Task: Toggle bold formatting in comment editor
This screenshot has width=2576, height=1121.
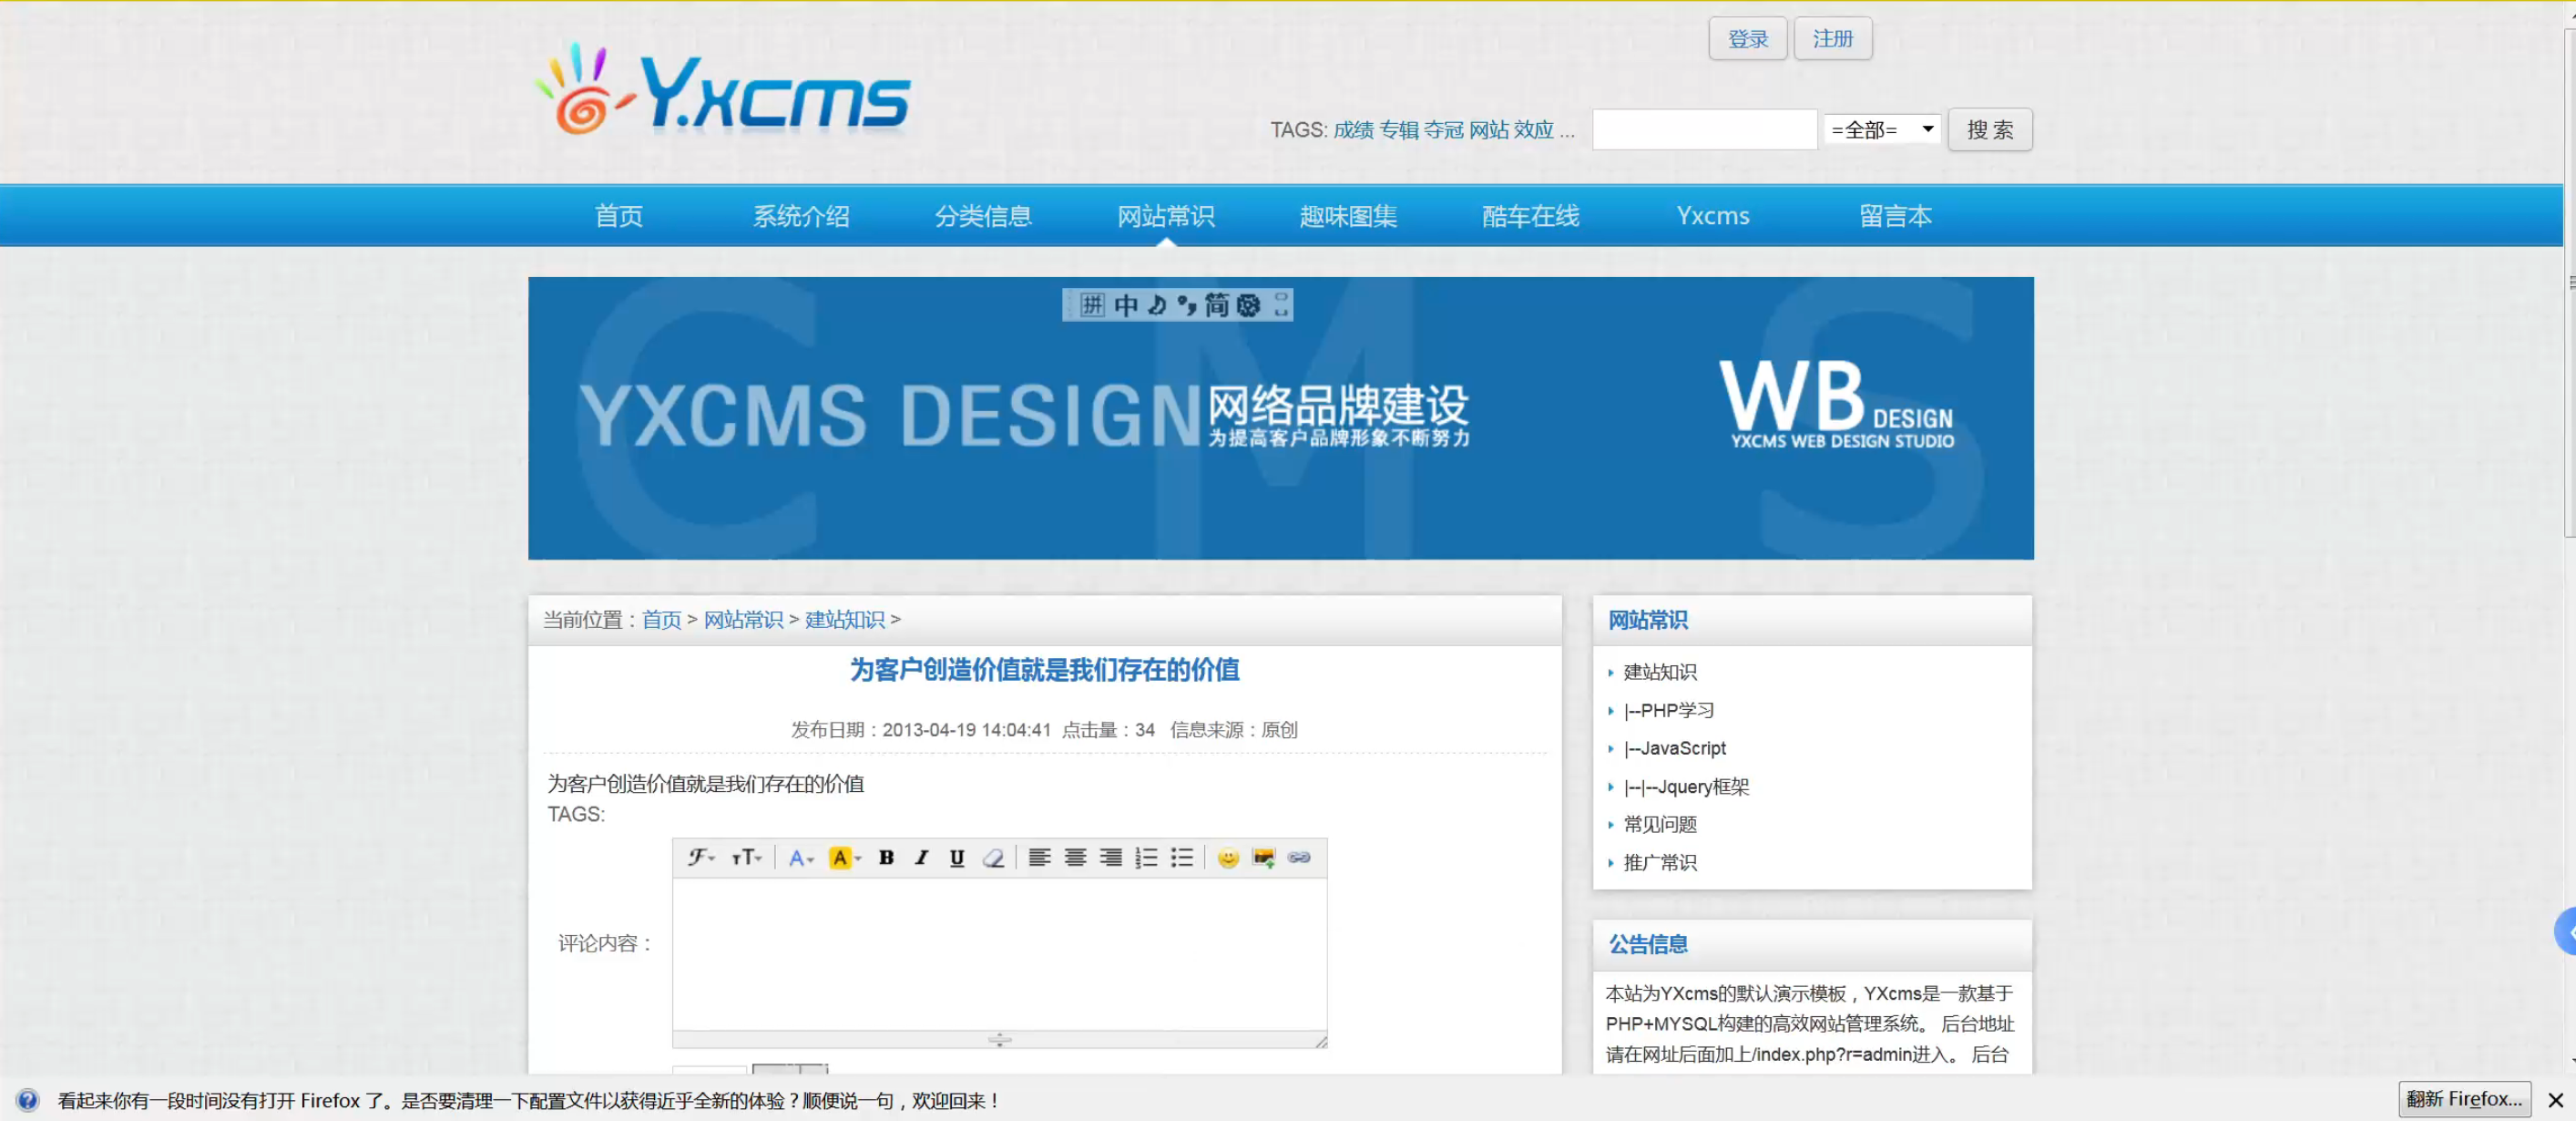Action: point(886,858)
